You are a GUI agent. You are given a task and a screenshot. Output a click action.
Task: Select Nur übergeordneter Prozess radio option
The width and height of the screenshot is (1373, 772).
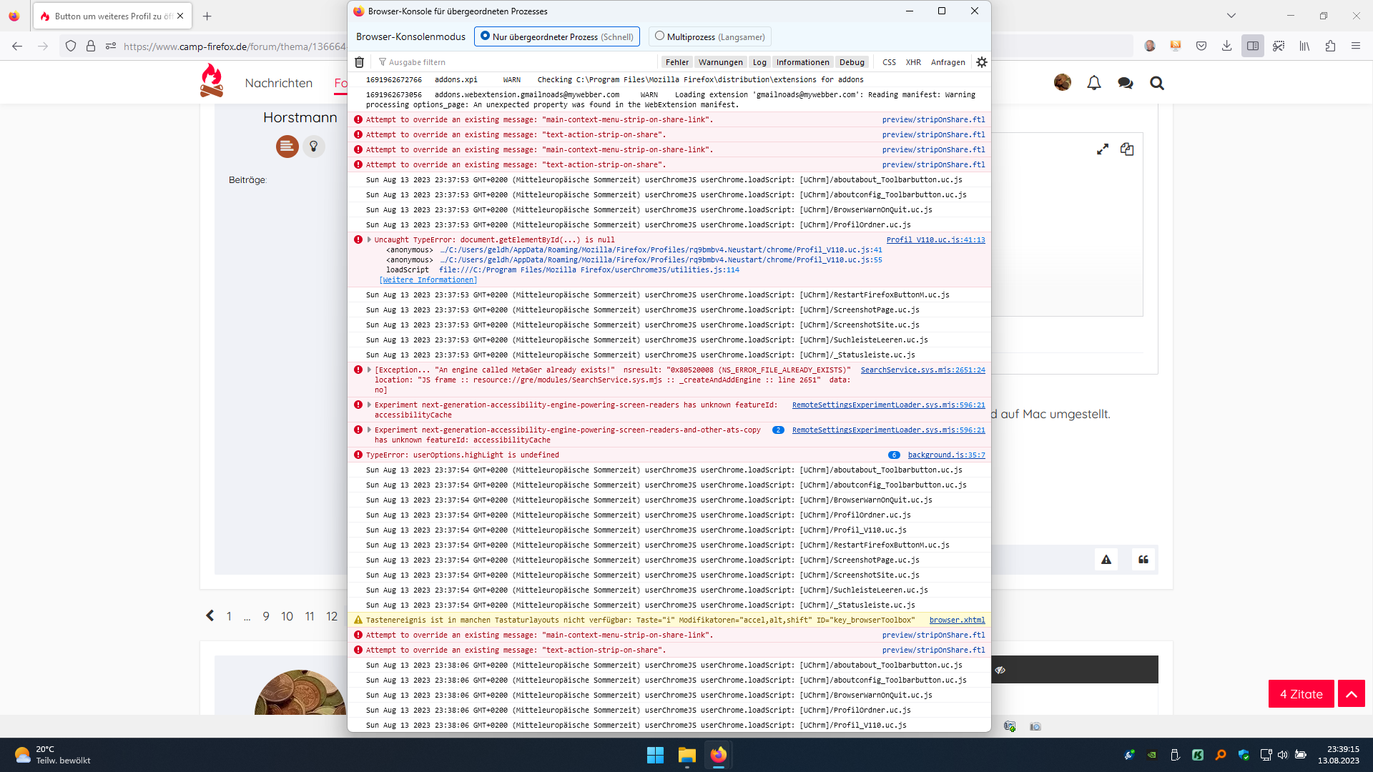click(486, 36)
